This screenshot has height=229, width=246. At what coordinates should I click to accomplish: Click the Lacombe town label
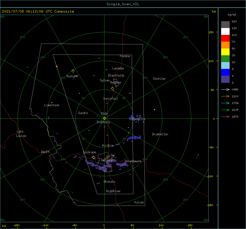(118, 68)
